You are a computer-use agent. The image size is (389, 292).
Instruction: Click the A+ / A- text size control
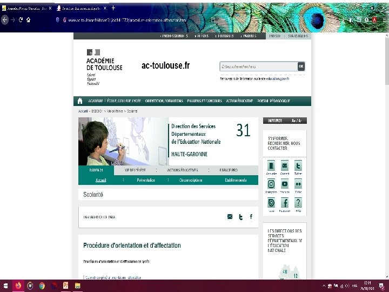[297, 121]
